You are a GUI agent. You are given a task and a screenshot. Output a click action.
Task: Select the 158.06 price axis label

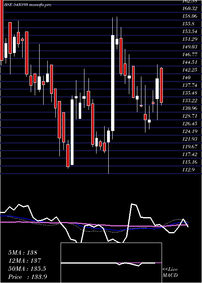tap(190, 16)
